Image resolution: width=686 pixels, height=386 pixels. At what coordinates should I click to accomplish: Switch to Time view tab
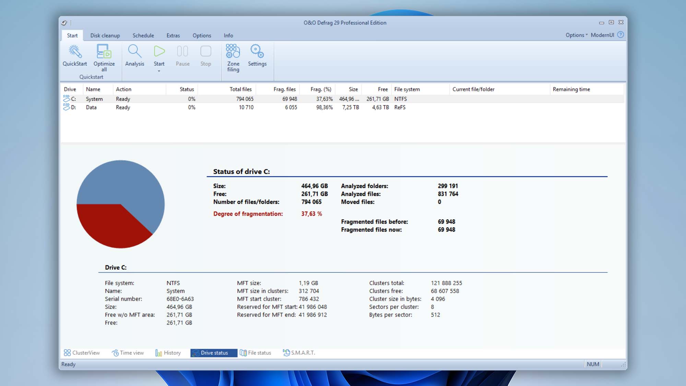(x=128, y=353)
